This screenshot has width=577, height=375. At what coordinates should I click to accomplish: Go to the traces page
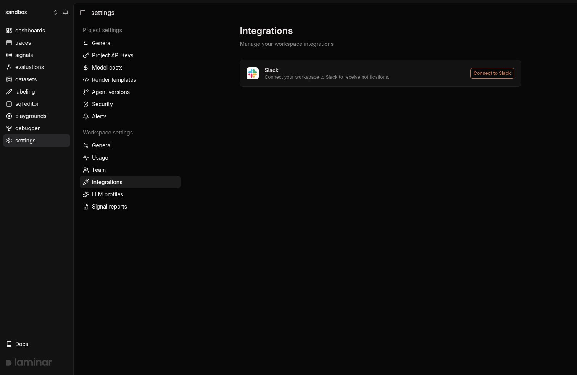coord(37,43)
